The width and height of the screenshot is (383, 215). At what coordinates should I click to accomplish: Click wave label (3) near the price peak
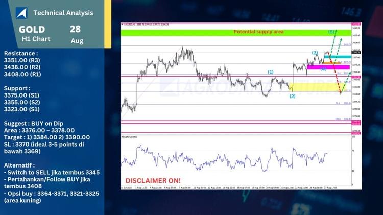pyautogui.click(x=315, y=53)
